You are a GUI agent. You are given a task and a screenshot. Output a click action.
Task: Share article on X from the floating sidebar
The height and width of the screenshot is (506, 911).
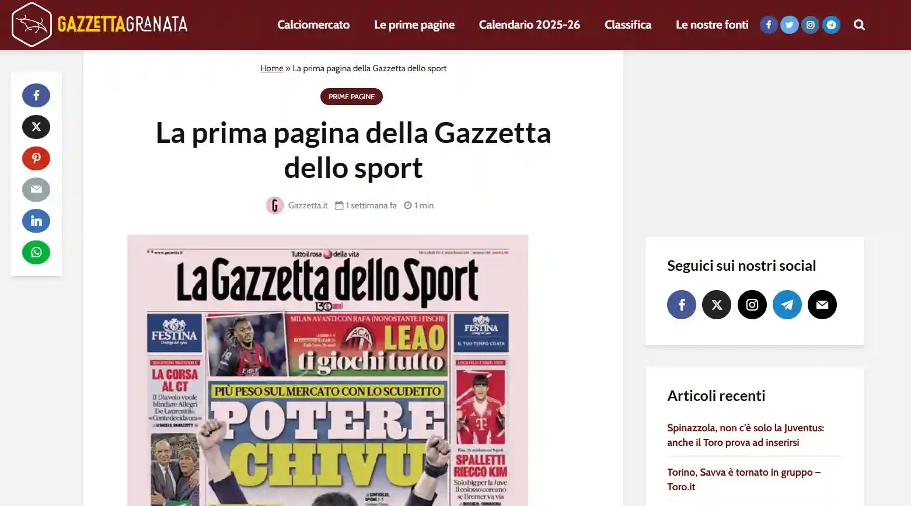pyautogui.click(x=36, y=127)
